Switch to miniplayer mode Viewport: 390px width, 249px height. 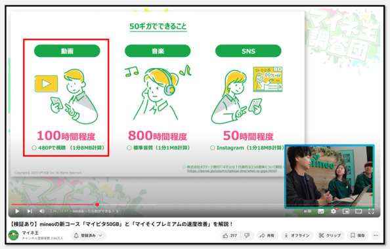(346, 211)
